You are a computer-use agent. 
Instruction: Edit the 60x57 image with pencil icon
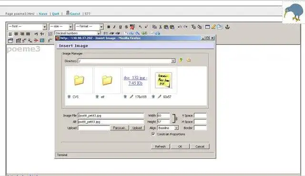pyautogui.click(x=159, y=96)
